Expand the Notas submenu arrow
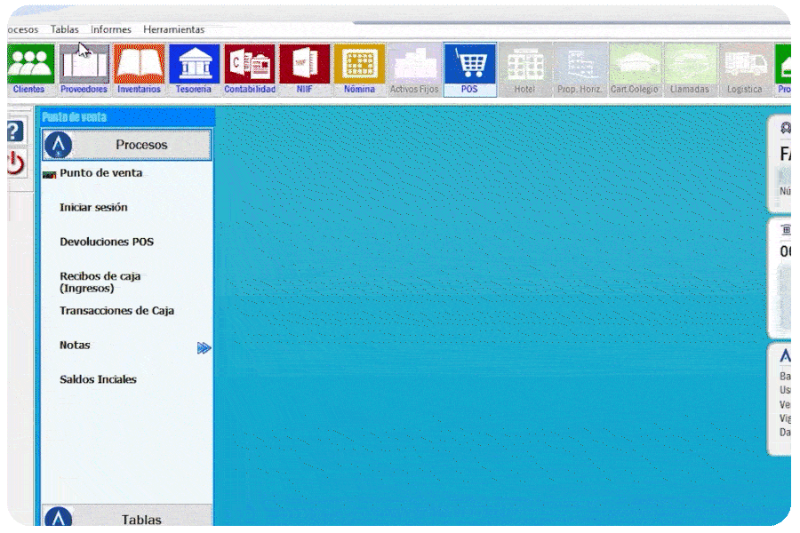Viewport: 800px width, 533px height. [x=204, y=348]
